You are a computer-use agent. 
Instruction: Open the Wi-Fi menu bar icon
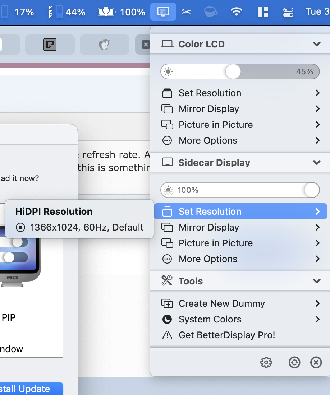tap(237, 11)
